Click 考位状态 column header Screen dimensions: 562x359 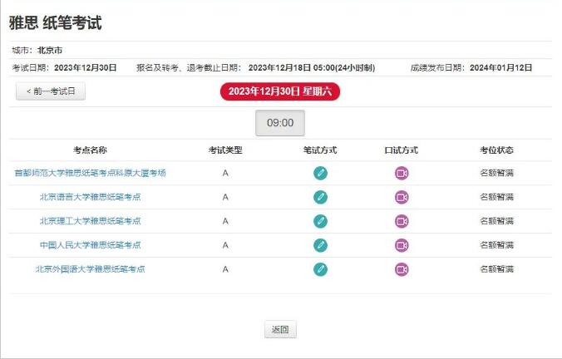(497, 150)
